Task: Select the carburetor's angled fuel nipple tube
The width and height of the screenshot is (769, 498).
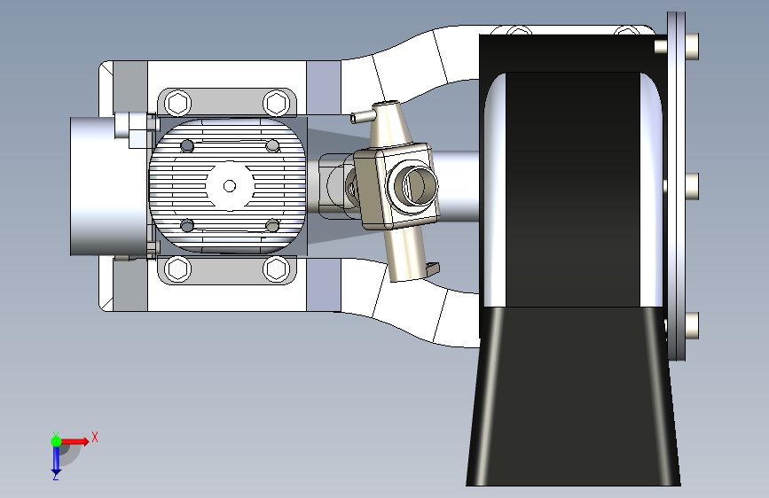Action: (x=363, y=116)
